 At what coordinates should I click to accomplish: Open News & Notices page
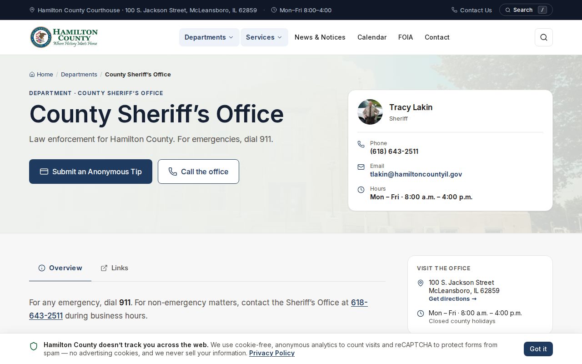[320, 37]
